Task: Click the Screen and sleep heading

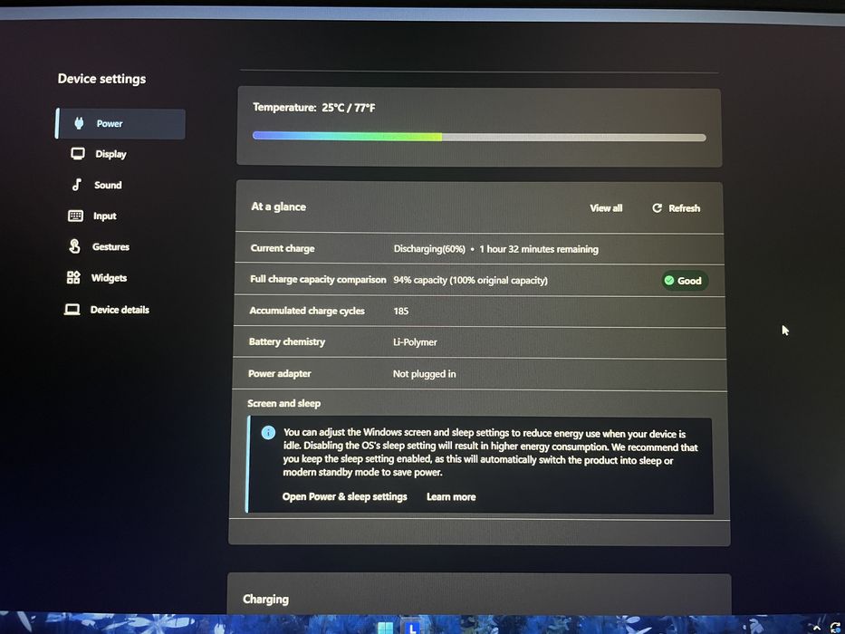Action: pyautogui.click(x=284, y=403)
